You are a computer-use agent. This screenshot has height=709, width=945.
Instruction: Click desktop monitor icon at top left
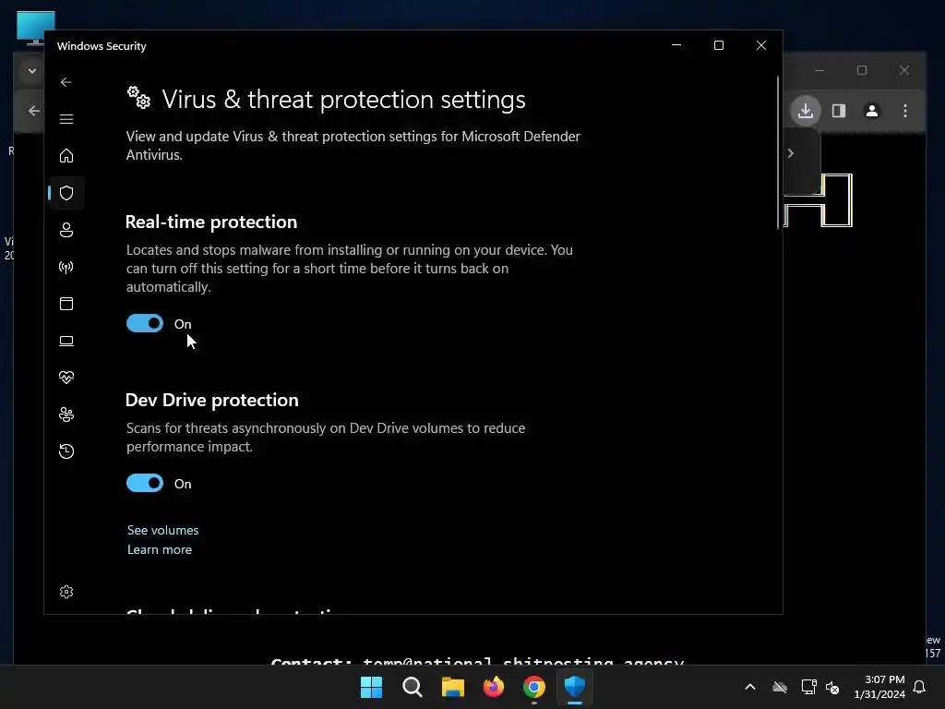pos(35,28)
